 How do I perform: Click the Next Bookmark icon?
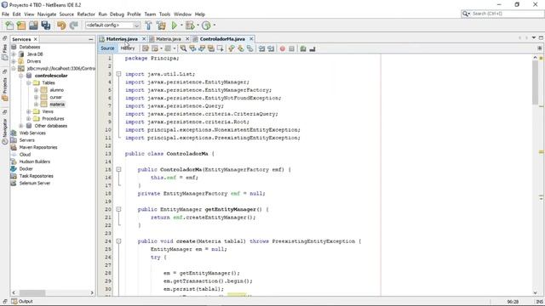tap(240, 49)
